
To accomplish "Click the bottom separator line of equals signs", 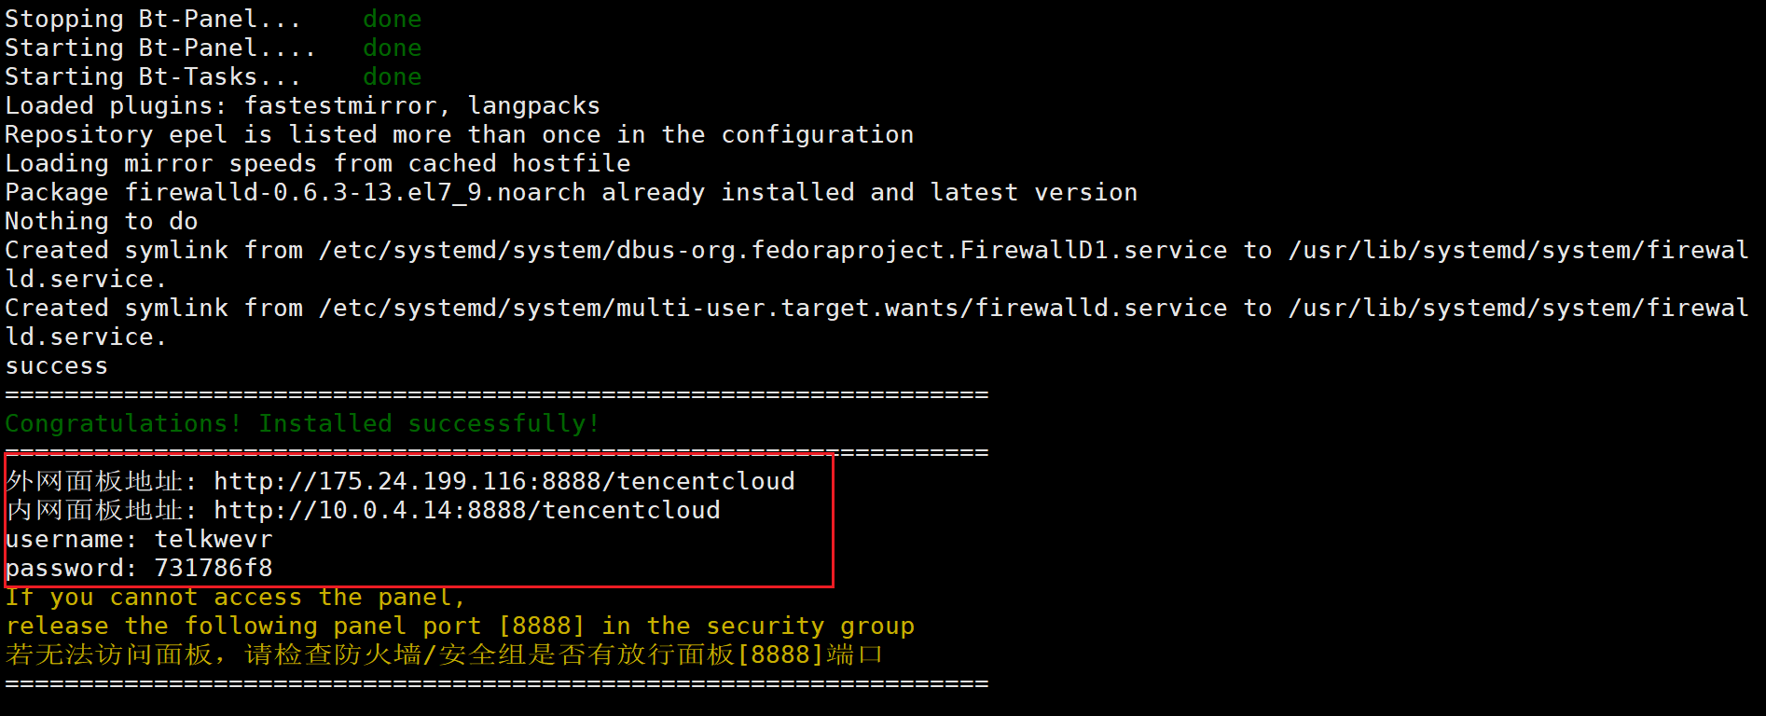I will coord(496,683).
